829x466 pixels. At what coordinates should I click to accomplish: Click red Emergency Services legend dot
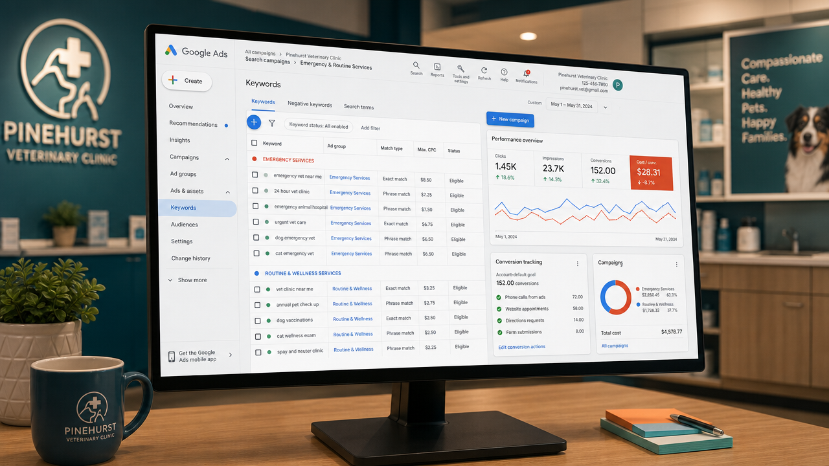pyautogui.click(x=638, y=289)
